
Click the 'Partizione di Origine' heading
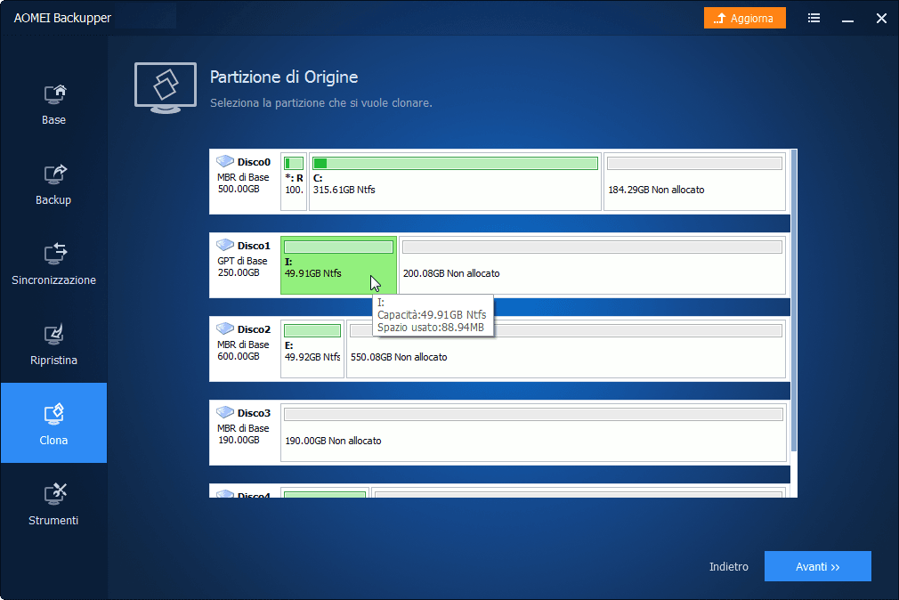[x=284, y=77]
